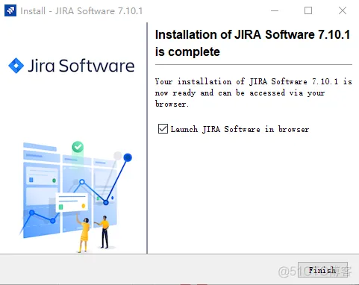This screenshot has height=285, width=359.
Task: Click the 'Launch JIRA Software in browser' label
Action: coord(240,129)
